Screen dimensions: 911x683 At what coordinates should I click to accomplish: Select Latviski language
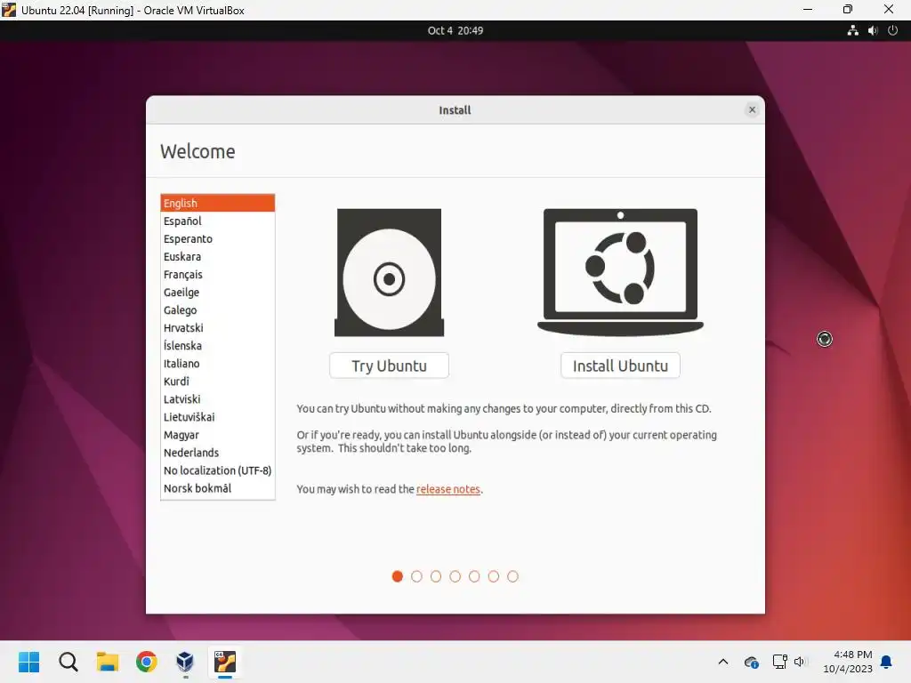tap(217, 399)
